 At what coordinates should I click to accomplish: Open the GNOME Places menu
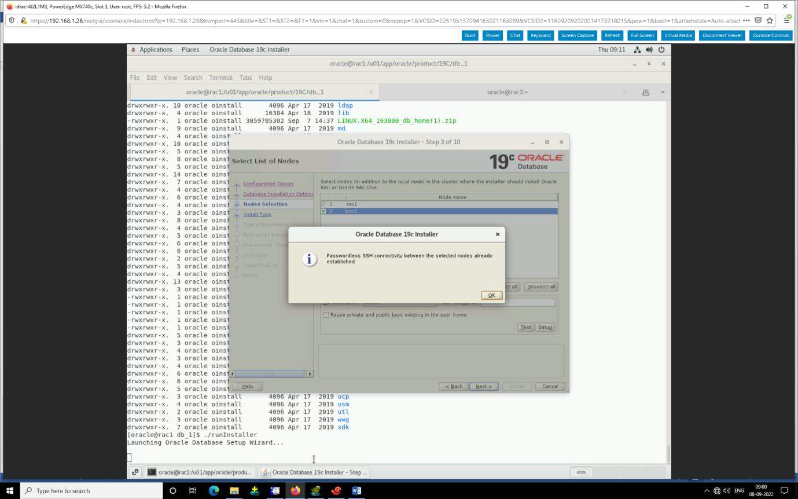[x=190, y=50]
